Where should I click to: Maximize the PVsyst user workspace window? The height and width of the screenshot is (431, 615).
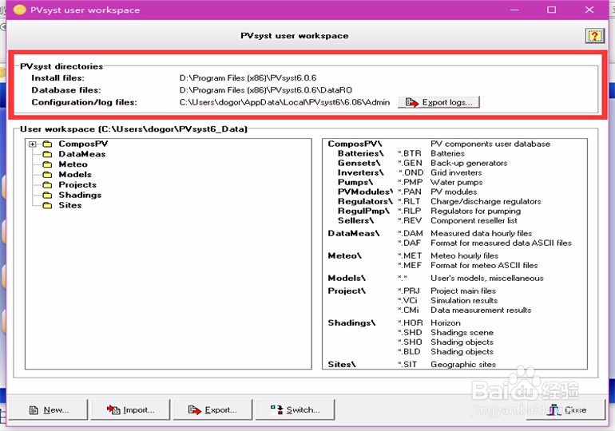551,10
